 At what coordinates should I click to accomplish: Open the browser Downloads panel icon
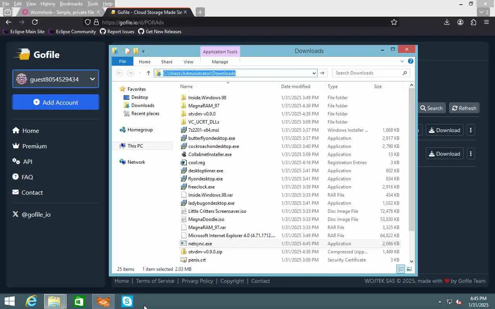447,22
